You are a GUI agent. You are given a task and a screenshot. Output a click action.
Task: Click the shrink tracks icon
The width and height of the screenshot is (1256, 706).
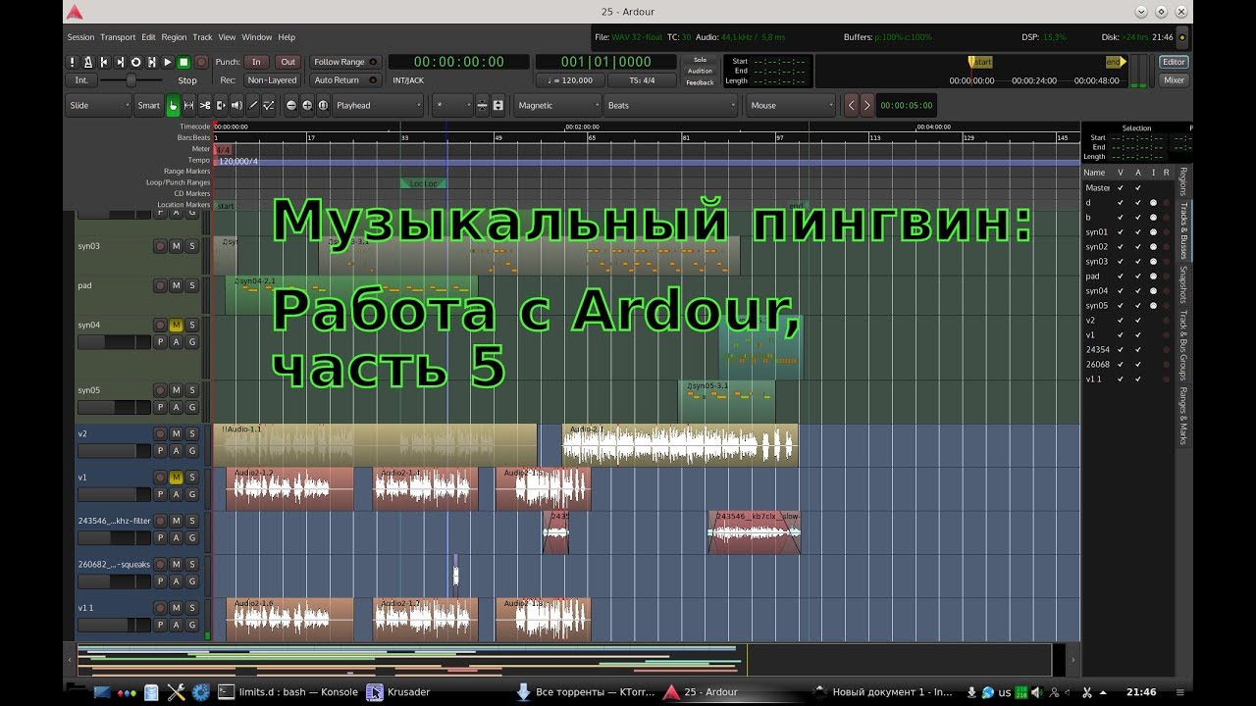coord(483,105)
